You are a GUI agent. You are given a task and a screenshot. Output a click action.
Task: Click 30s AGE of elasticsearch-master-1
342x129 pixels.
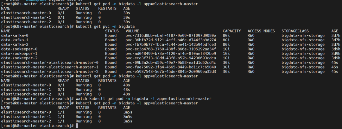tap(127, 17)
